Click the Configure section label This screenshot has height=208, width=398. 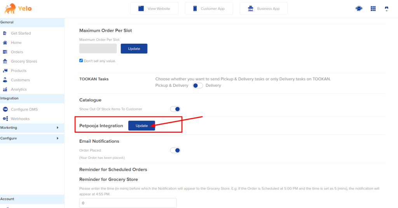[x=9, y=138]
